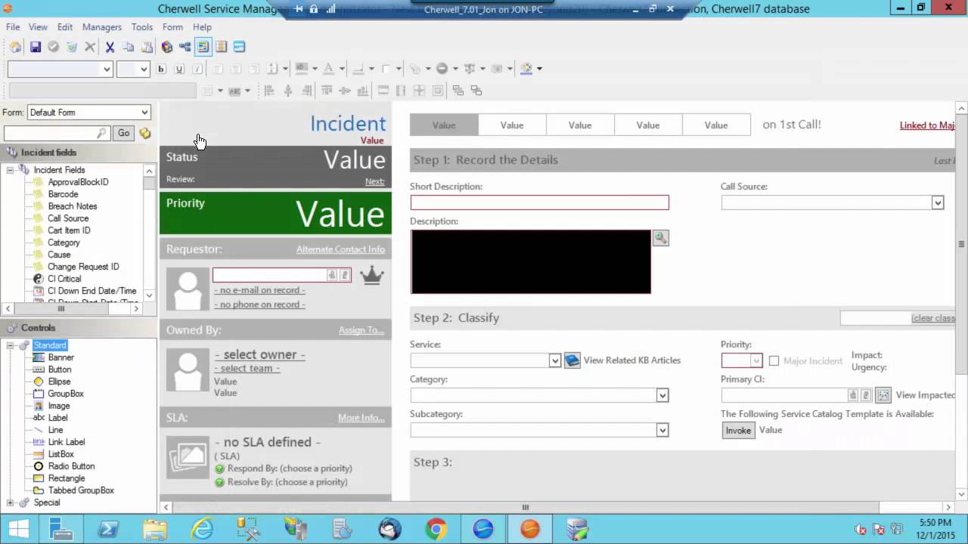Click the Copy icon in the toolbar
This screenshot has height=544, width=968.
pos(128,47)
